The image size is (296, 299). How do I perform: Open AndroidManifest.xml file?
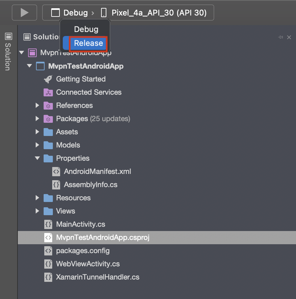click(97, 172)
